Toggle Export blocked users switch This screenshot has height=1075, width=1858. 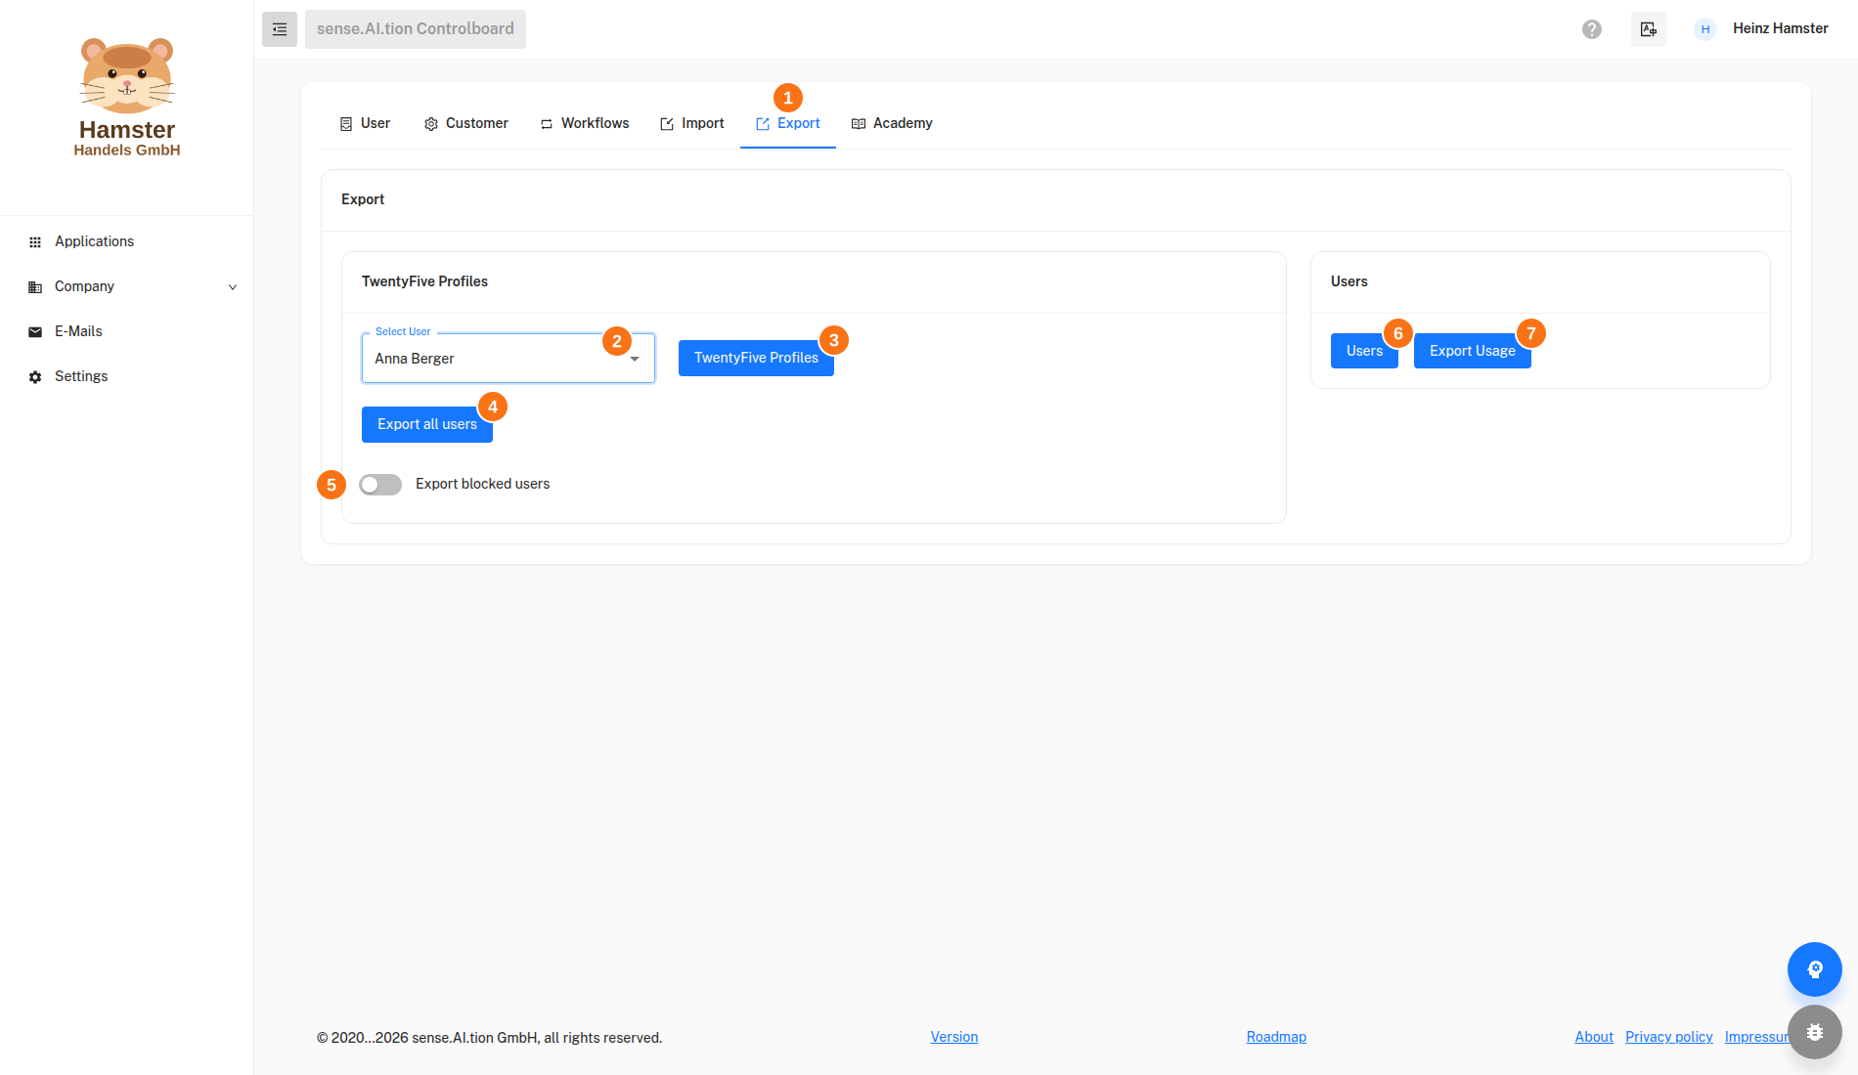380,485
